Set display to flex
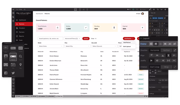 (156, 44)
